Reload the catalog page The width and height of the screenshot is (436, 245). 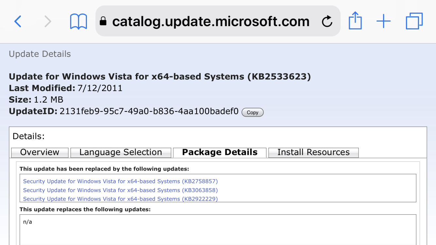coord(327,22)
